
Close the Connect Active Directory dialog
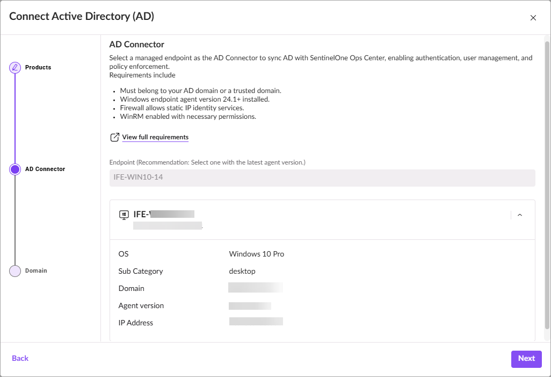[x=533, y=18]
